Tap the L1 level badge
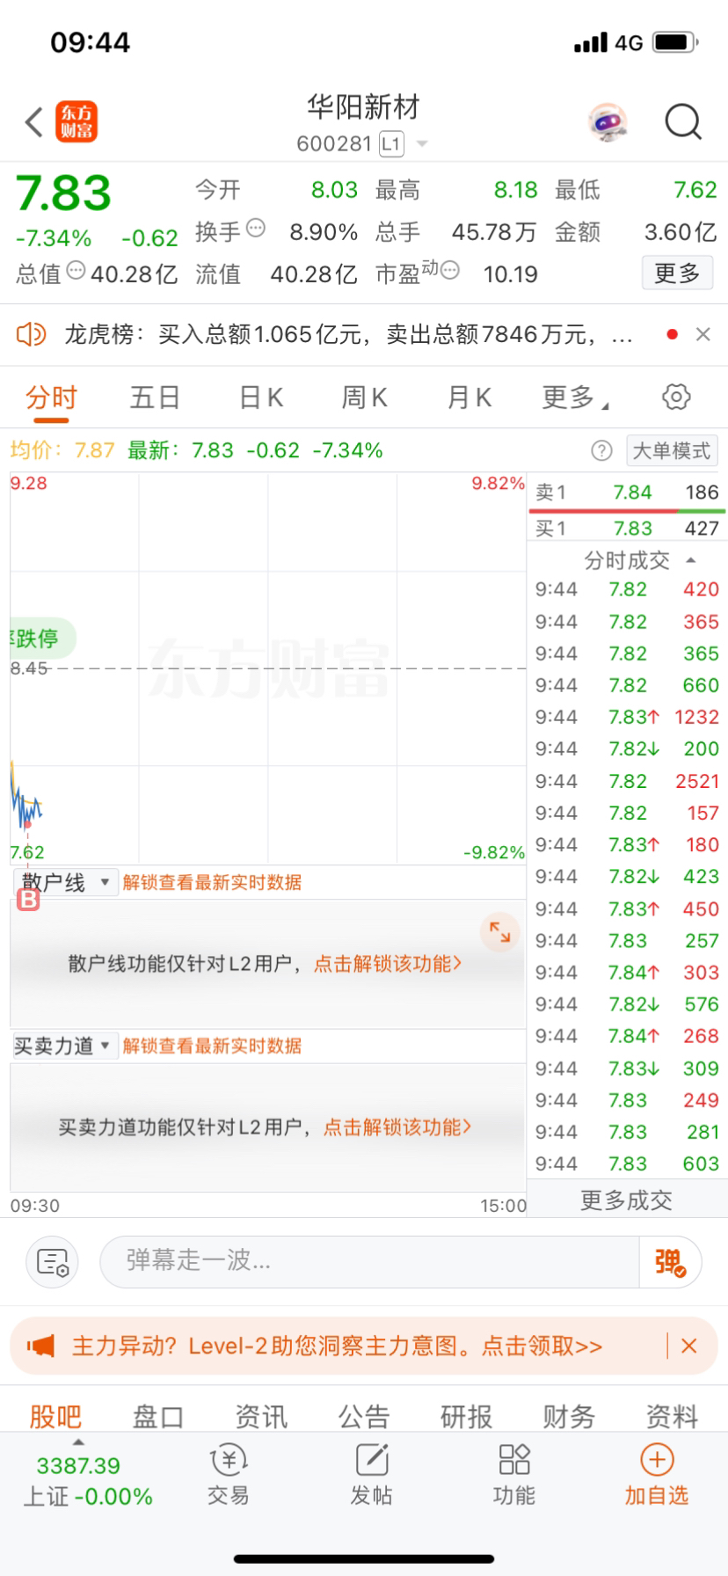The width and height of the screenshot is (728, 1576). click(x=391, y=144)
